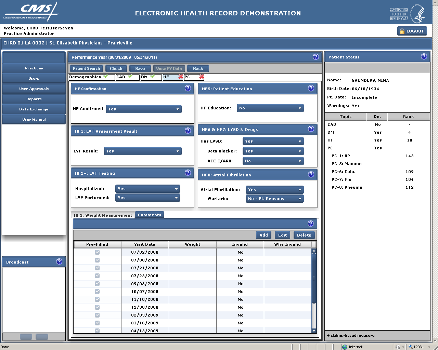Open the HF Confirmed dropdown

144,109
